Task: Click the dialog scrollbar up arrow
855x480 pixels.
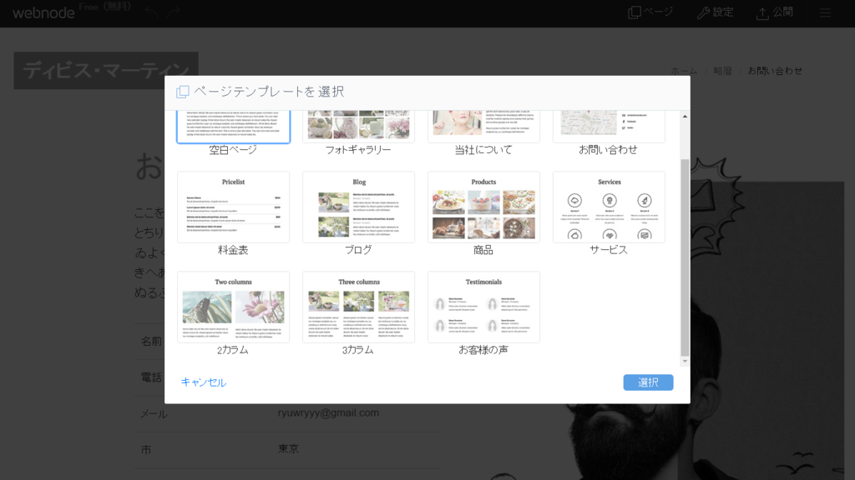Action: point(685,116)
